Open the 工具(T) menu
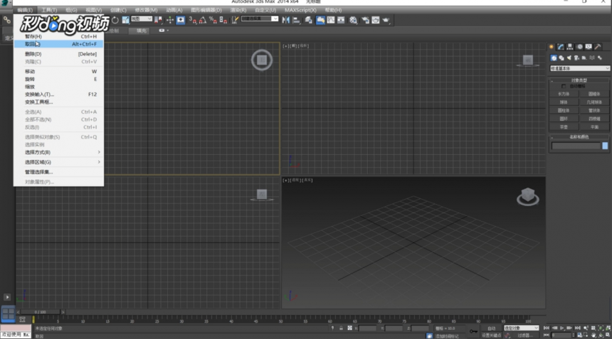This screenshot has height=339, width=612. point(49,10)
